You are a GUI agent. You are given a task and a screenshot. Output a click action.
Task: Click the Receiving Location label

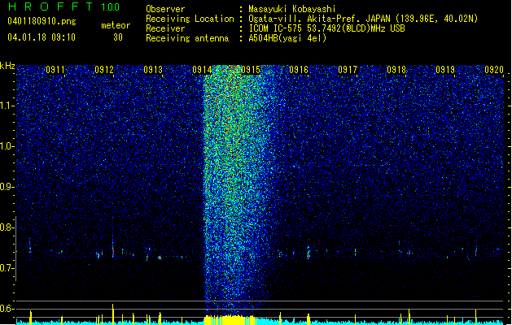[x=190, y=19]
